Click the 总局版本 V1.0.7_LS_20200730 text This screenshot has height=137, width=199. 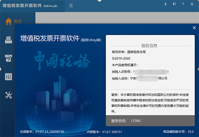(42, 131)
